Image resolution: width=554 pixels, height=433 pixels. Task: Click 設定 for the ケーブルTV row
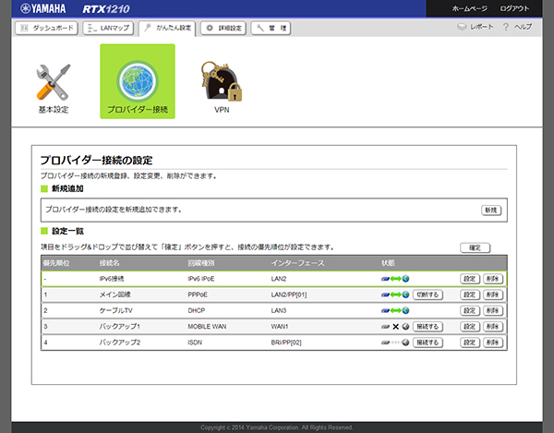pyautogui.click(x=469, y=310)
